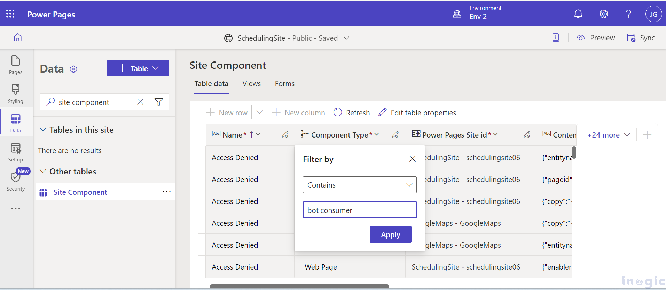Switch to the Table data tab

click(211, 84)
